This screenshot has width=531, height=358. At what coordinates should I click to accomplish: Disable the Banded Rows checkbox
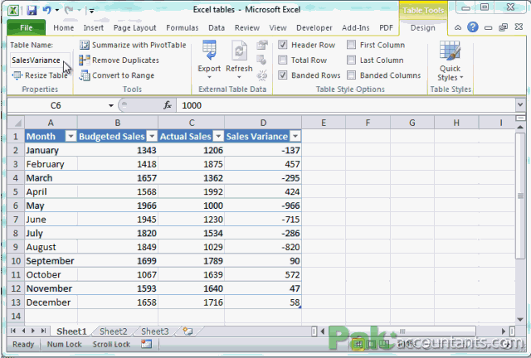283,75
